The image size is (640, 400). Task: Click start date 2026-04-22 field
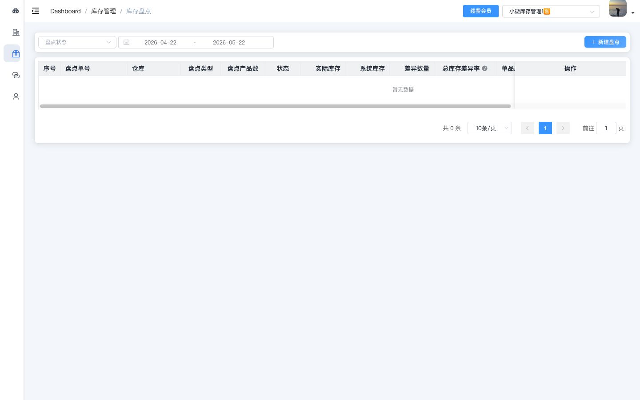(x=160, y=42)
